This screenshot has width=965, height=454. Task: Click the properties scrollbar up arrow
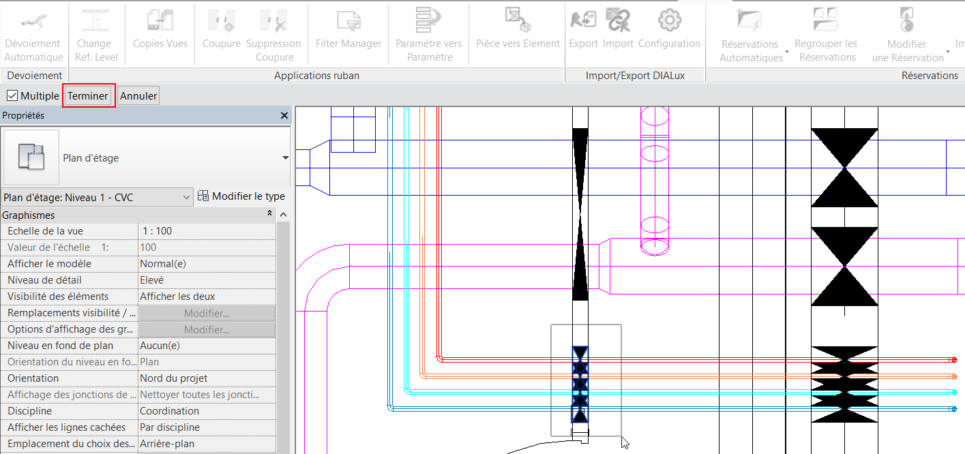284,215
